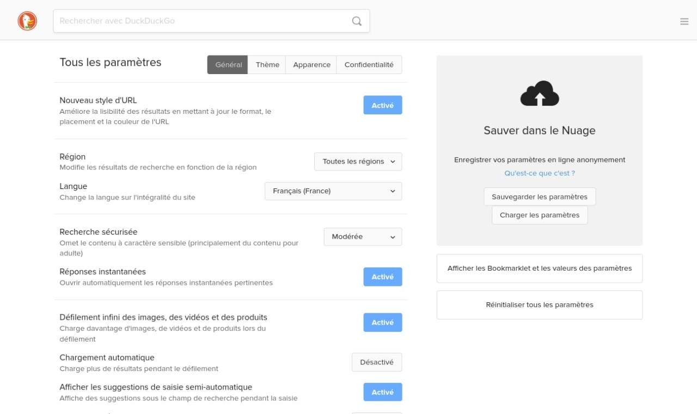The width and height of the screenshot is (697, 414).
Task: Open the language selector showing Français (France)
Action: [x=333, y=191]
